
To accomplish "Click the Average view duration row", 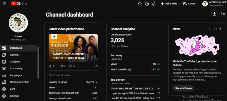I will (73, 99).
